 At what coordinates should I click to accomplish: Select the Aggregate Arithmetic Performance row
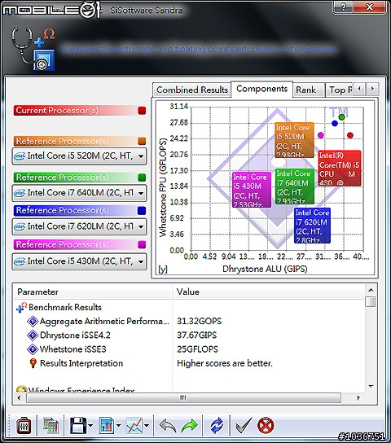(99, 321)
